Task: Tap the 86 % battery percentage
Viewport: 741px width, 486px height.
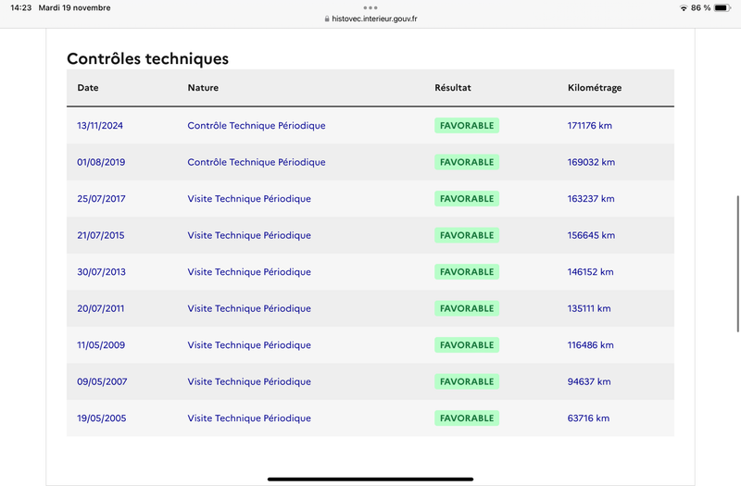Action: tap(701, 8)
